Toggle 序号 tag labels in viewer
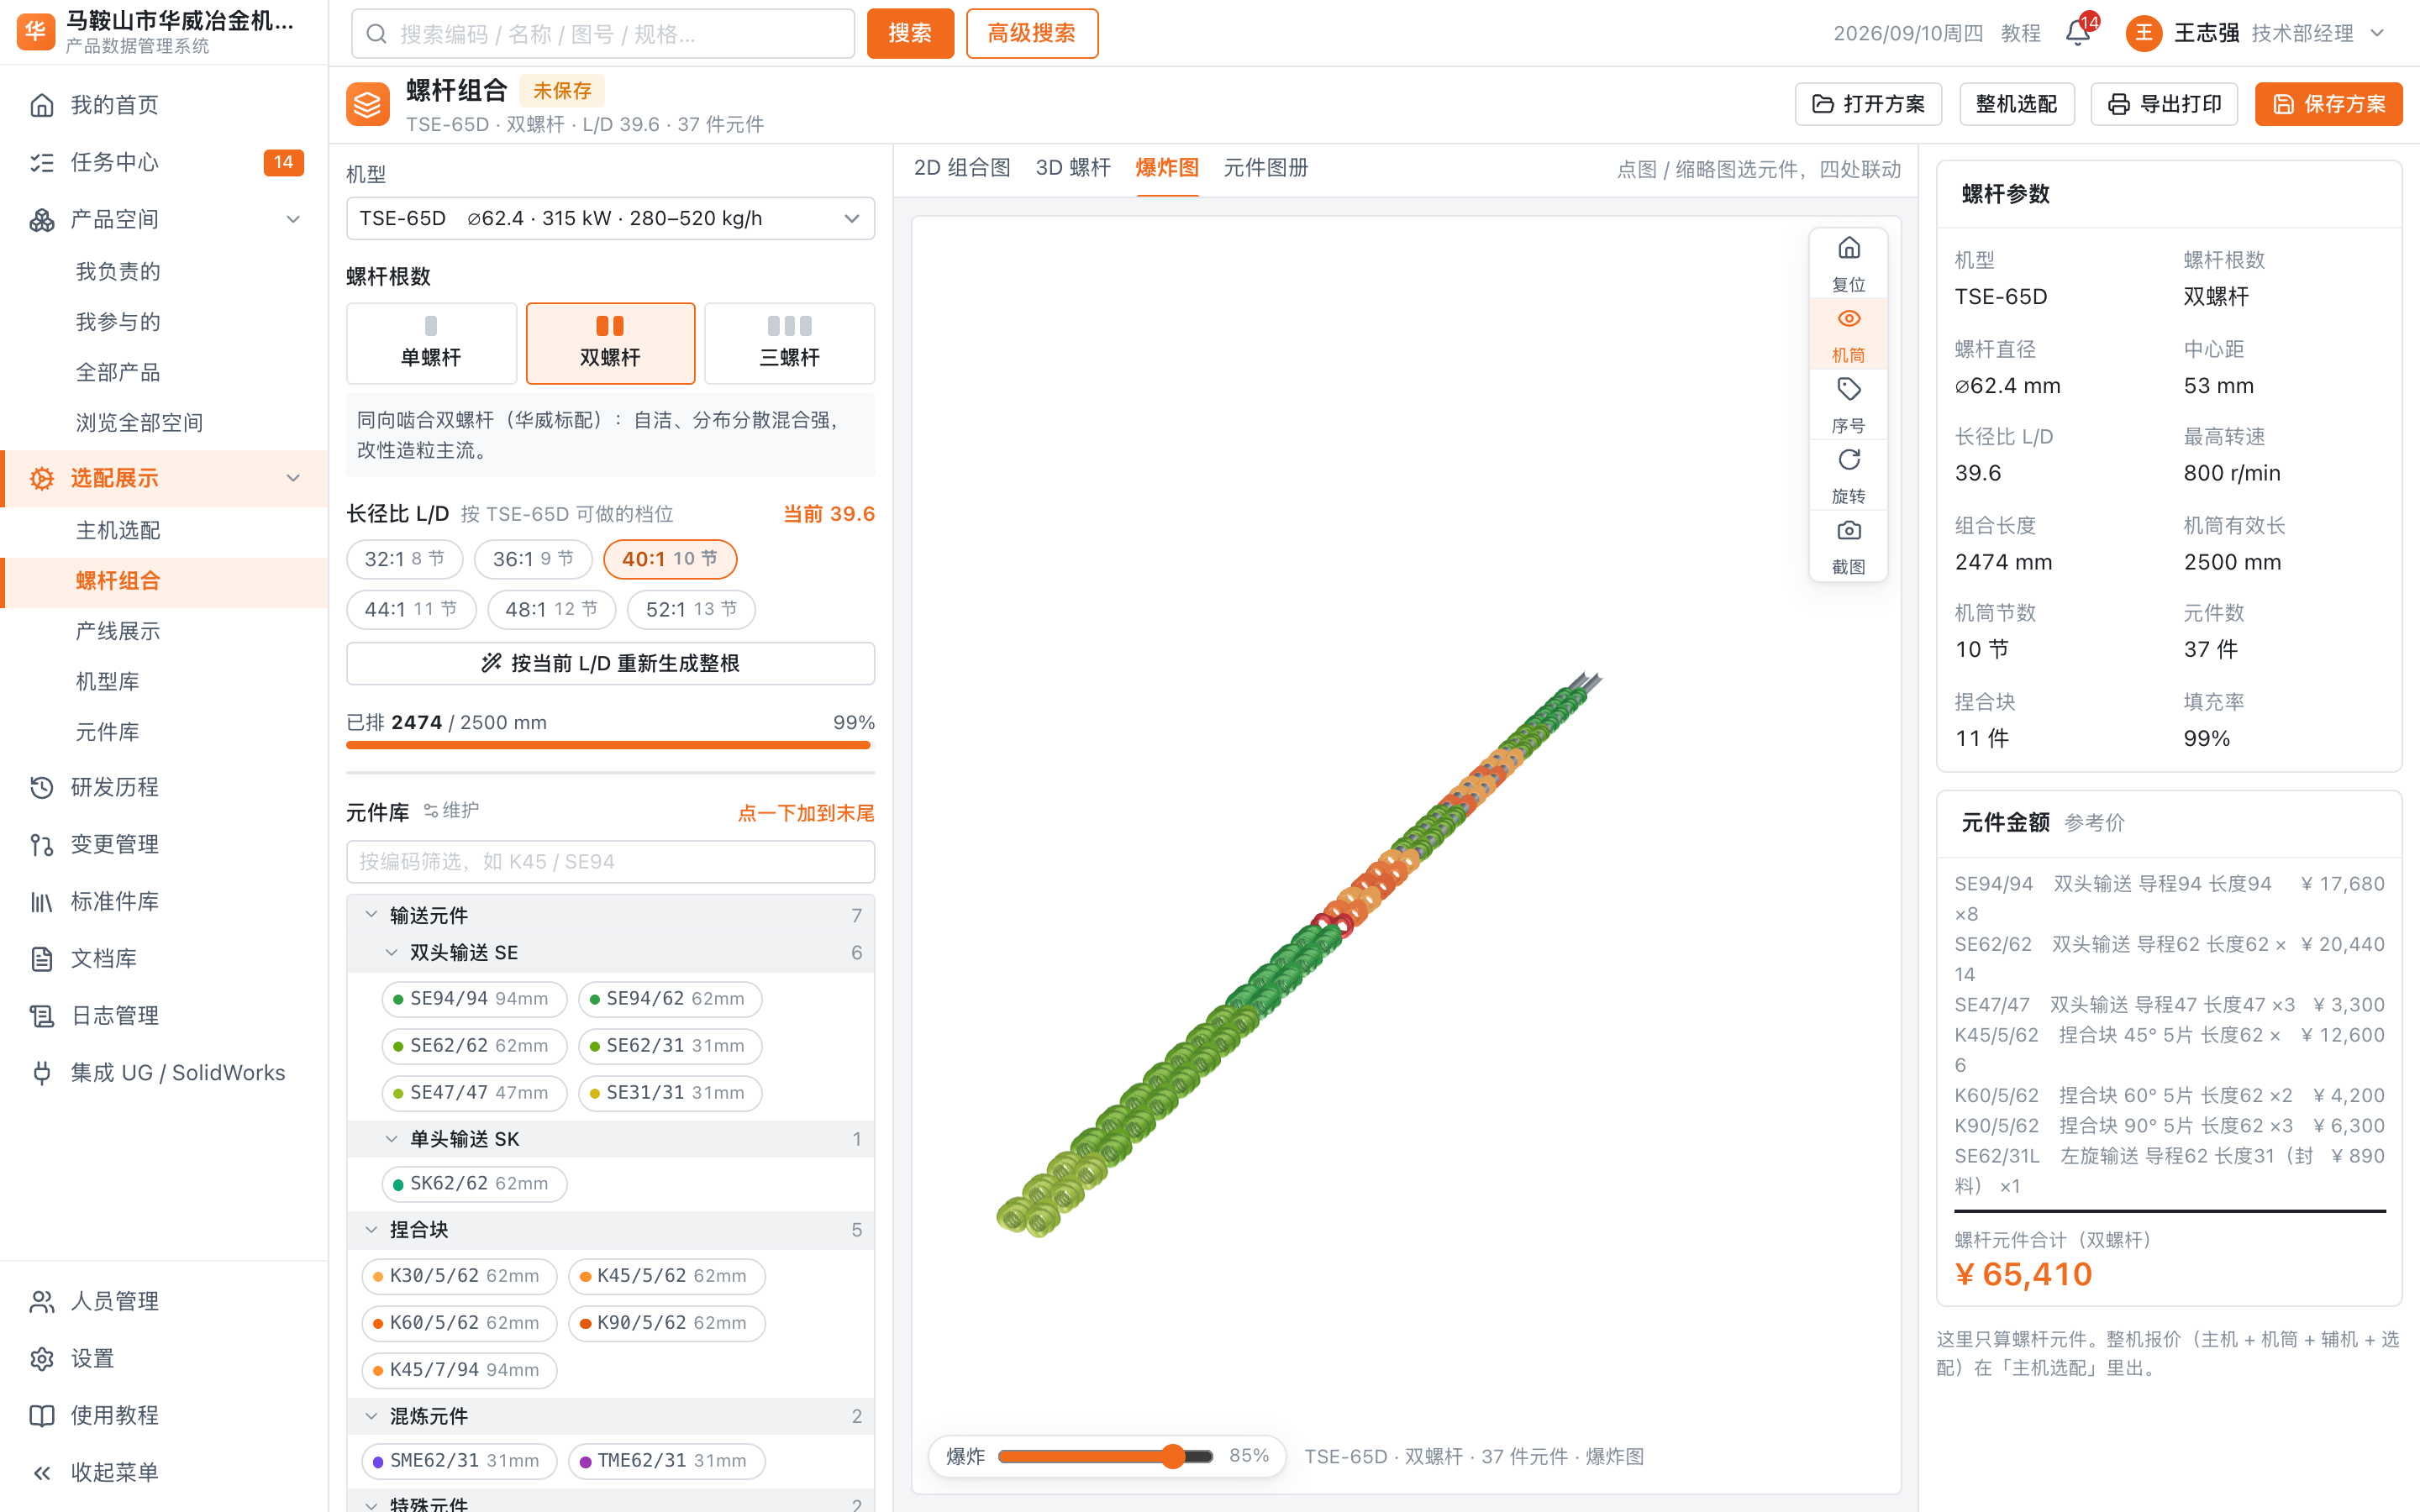Screen dimensions: 2420x1512 1848,404
